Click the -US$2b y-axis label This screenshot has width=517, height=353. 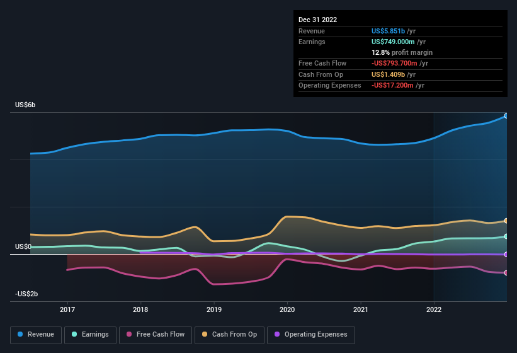pyautogui.click(x=26, y=294)
